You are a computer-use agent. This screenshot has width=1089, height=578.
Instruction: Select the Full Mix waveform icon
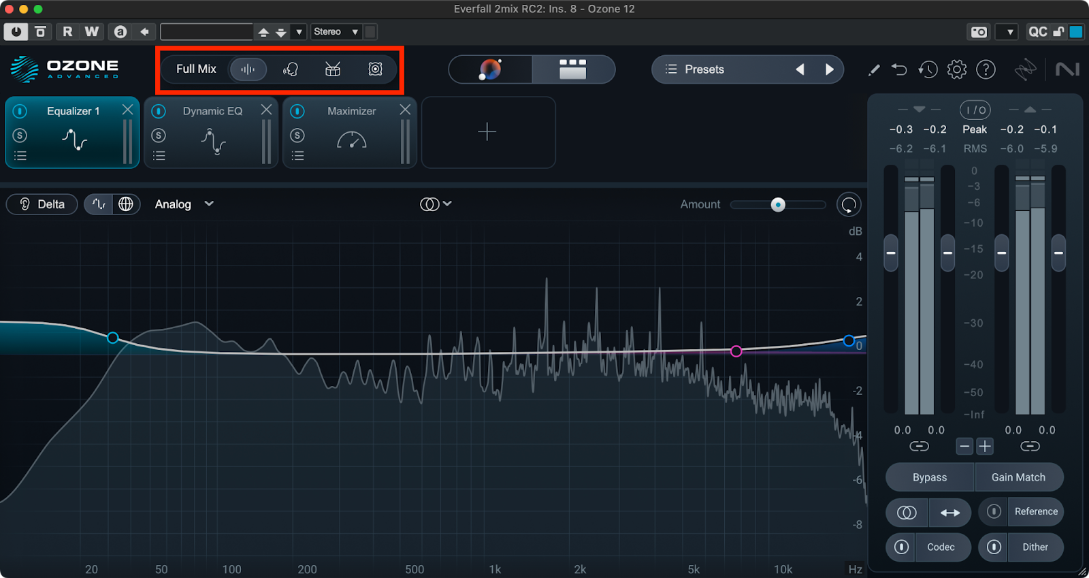[248, 69]
